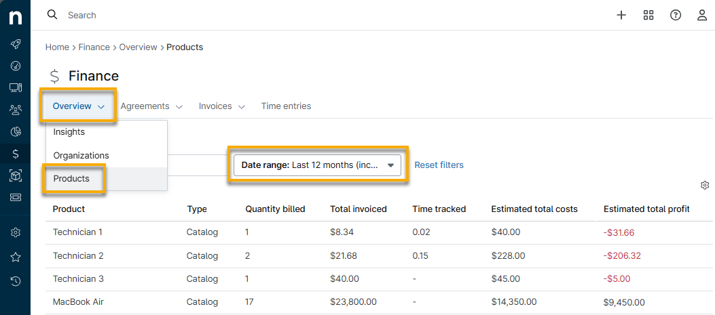Open the Dashboard gauge sidebar icon
Image resolution: width=715 pixels, height=315 pixels.
pos(15,66)
